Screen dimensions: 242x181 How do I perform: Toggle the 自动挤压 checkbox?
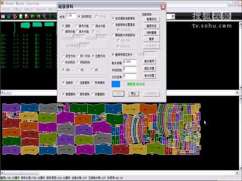click(79, 16)
